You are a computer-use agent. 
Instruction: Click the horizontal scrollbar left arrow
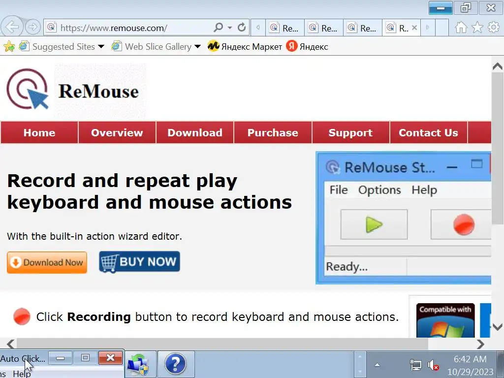point(11,344)
